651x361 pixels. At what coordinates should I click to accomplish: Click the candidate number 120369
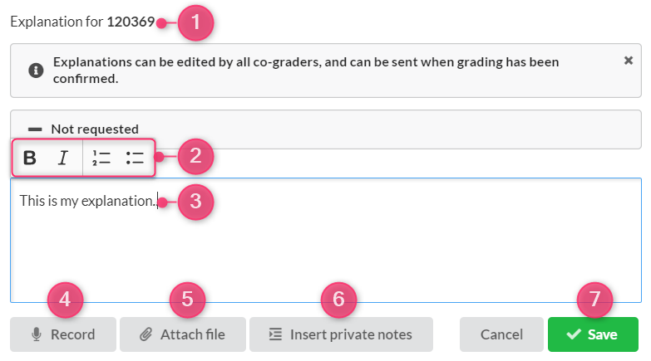point(131,22)
